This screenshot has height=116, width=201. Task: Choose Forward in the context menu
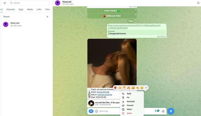point(132,105)
